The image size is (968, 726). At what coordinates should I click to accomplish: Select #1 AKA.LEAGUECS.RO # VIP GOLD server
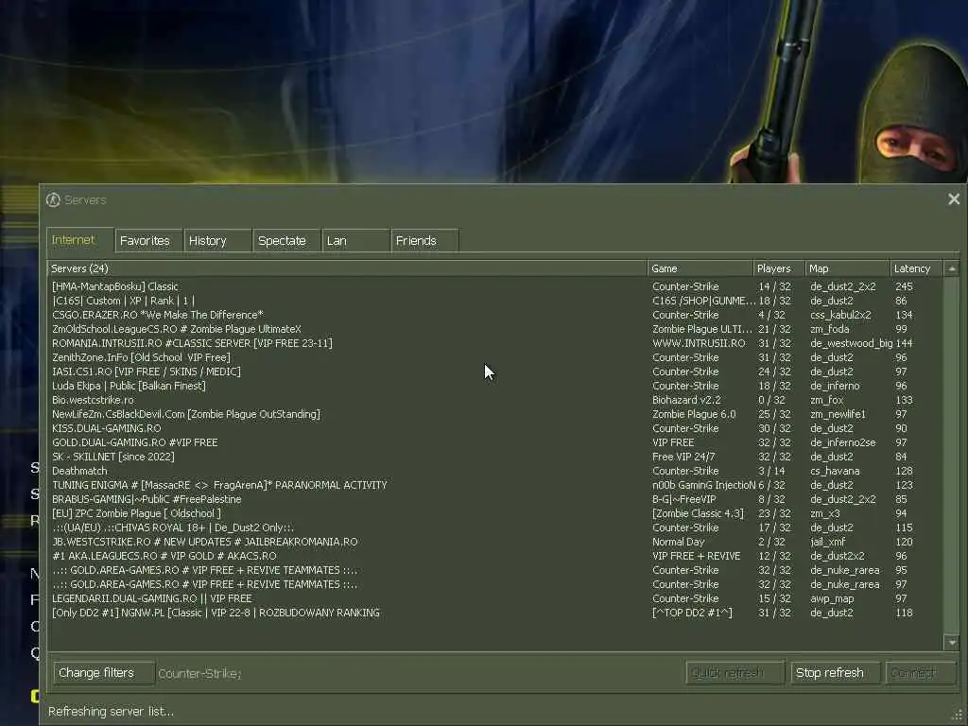(495, 556)
